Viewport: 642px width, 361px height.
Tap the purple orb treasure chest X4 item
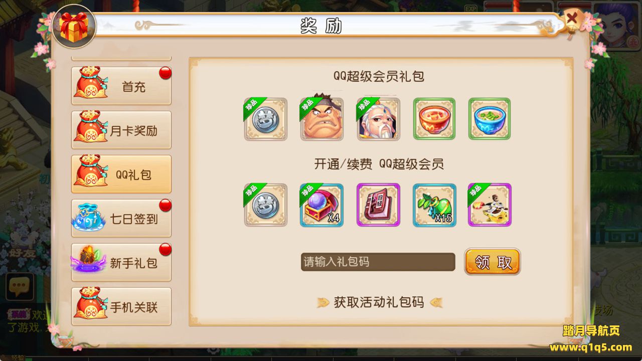[322, 205]
